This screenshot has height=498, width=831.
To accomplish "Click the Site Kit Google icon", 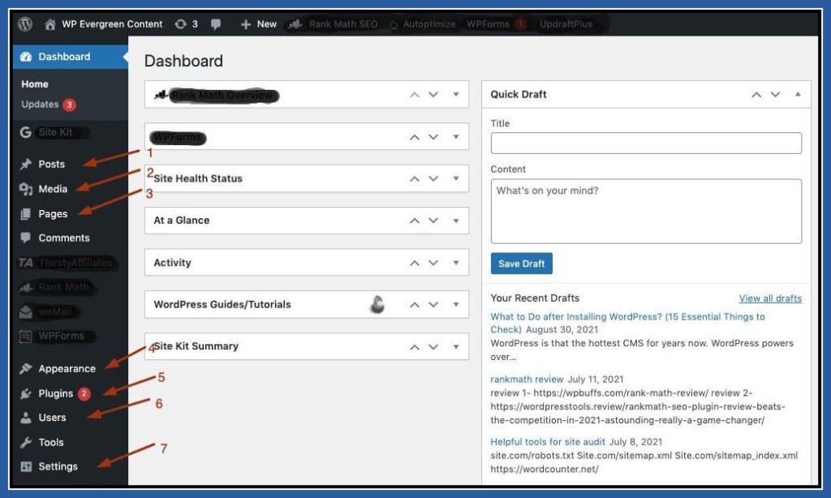I will (x=25, y=132).
